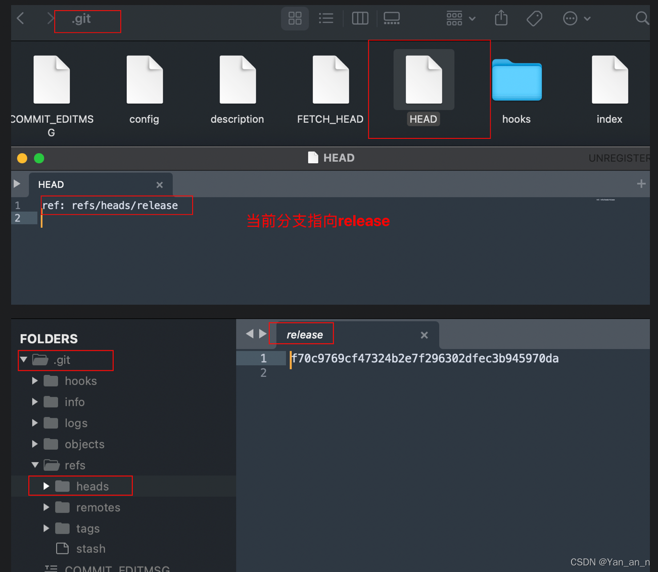Image resolution: width=658 pixels, height=572 pixels.
Task: Switch Finder to column view
Action: (x=360, y=19)
